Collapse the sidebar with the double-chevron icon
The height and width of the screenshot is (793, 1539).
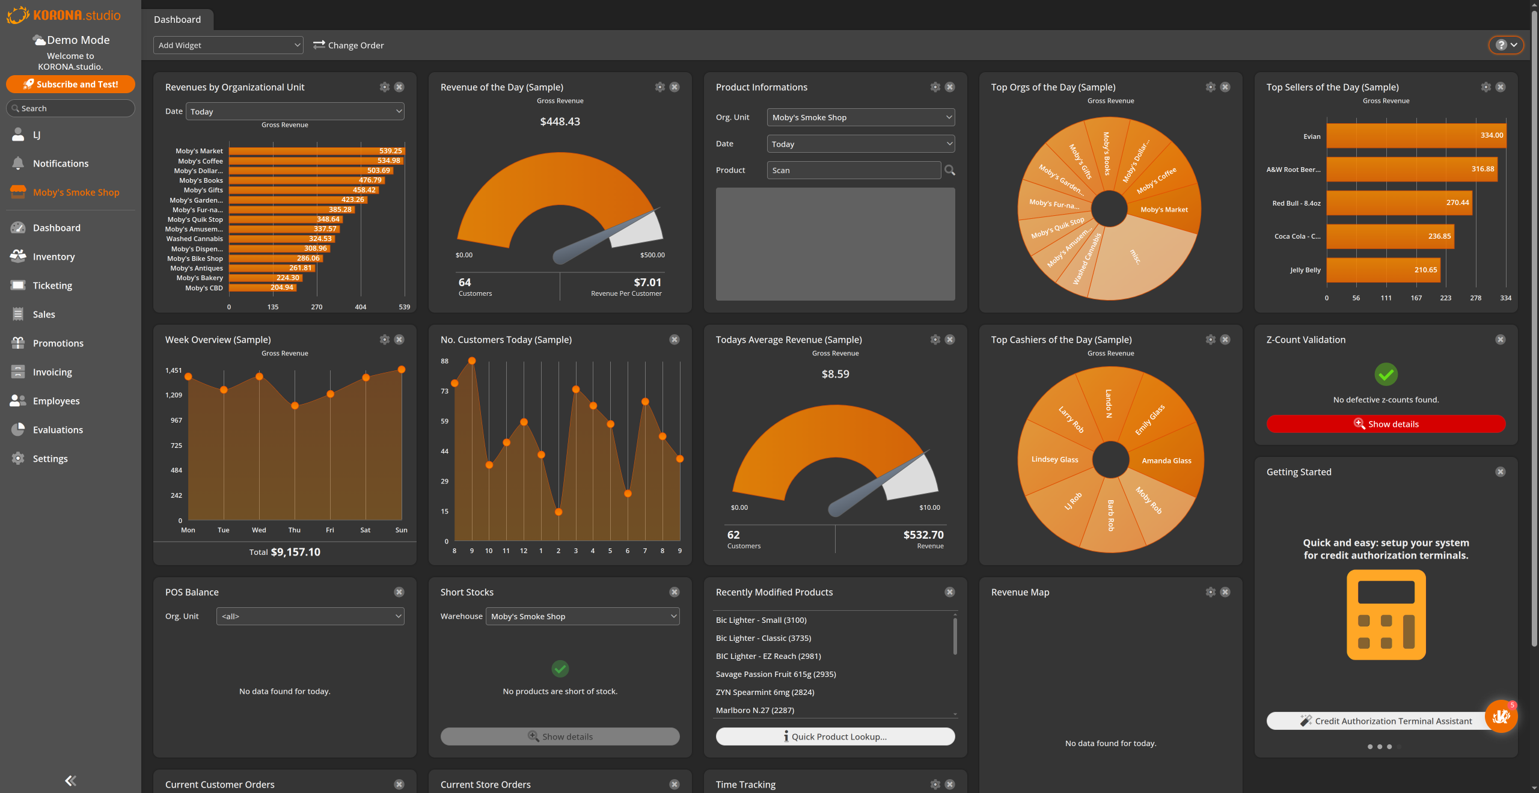(x=70, y=780)
